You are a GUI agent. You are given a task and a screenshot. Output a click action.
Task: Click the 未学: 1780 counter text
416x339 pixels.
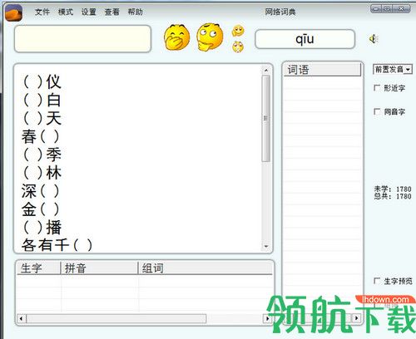(x=393, y=189)
